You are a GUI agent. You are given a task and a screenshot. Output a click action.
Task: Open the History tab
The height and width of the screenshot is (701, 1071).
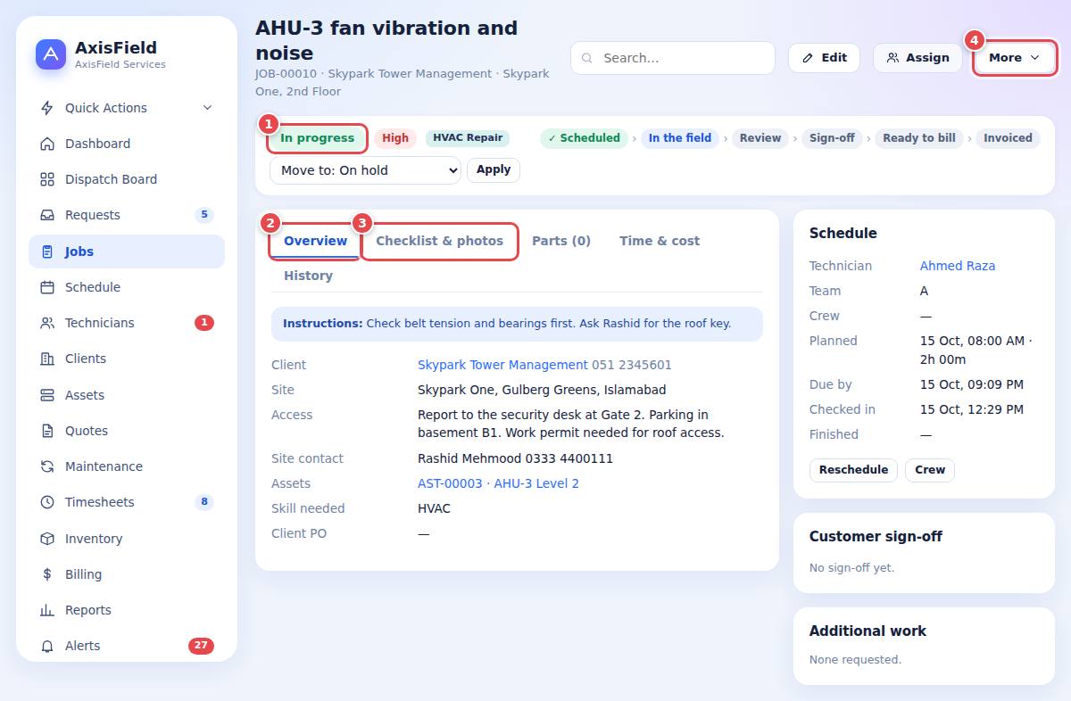coord(308,276)
